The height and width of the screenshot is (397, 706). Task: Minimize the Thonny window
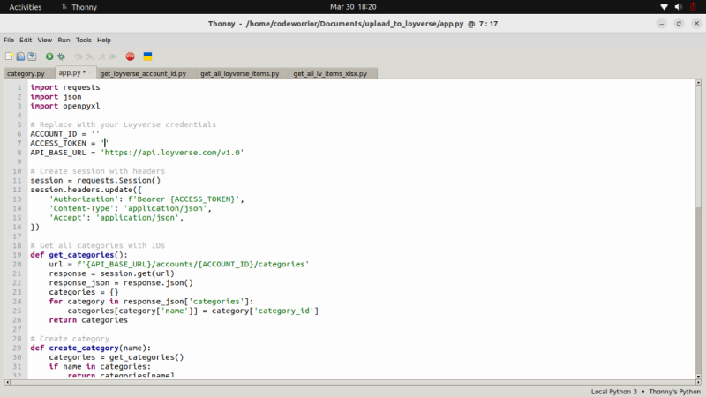pos(661,24)
